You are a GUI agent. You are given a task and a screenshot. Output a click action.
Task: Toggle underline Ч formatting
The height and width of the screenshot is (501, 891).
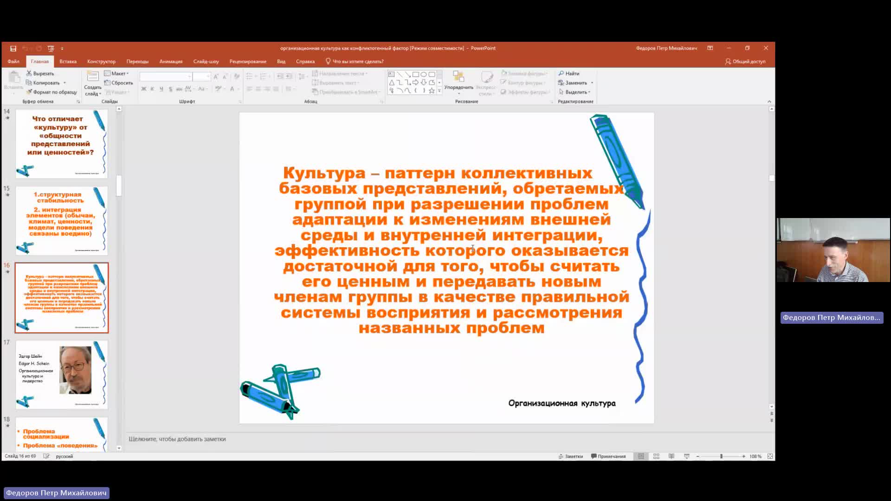click(161, 89)
